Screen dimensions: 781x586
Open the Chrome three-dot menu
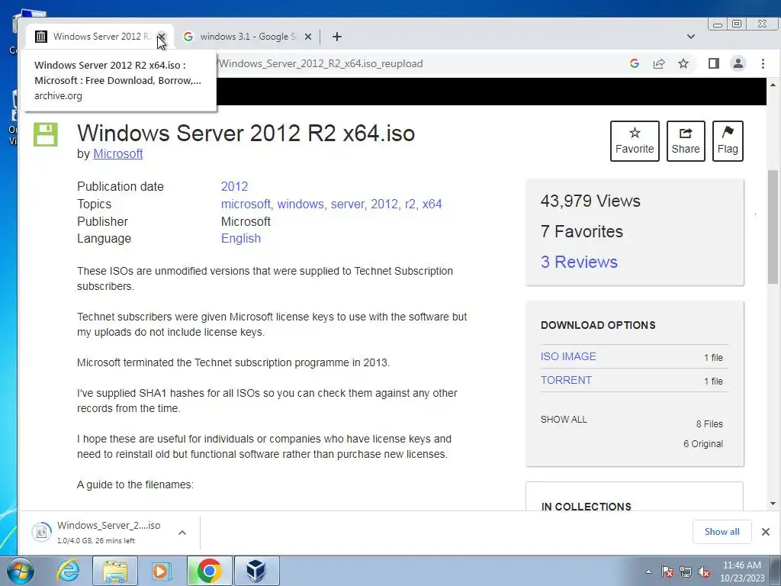tap(763, 63)
